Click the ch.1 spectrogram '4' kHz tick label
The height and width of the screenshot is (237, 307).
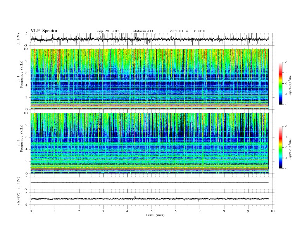point(27,85)
